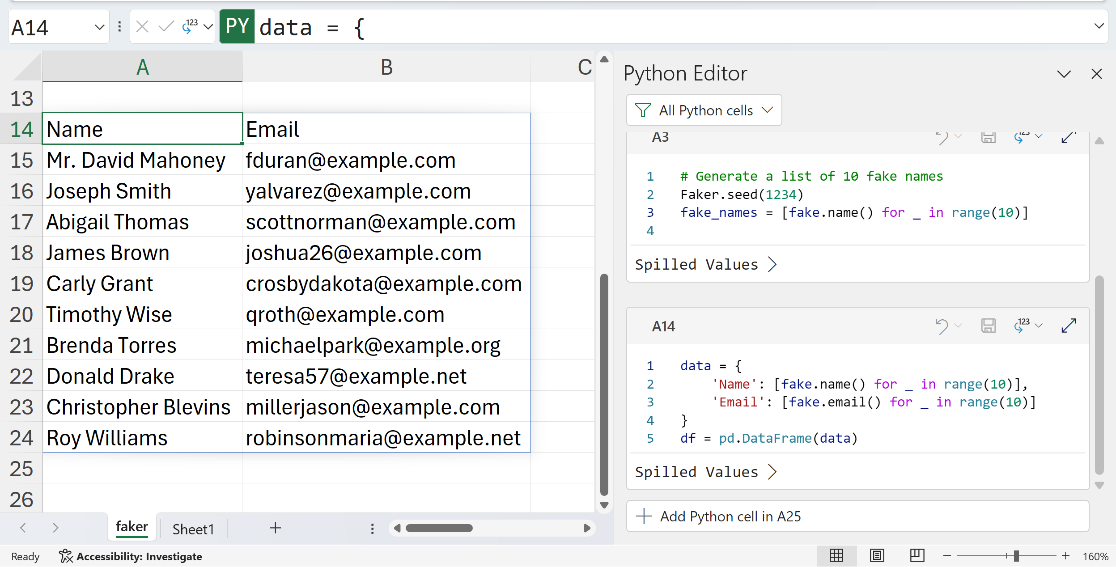Switch to Normal view in the status bar
Image resolution: width=1116 pixels, height=567 pixels.
click(x=836, y=555)
